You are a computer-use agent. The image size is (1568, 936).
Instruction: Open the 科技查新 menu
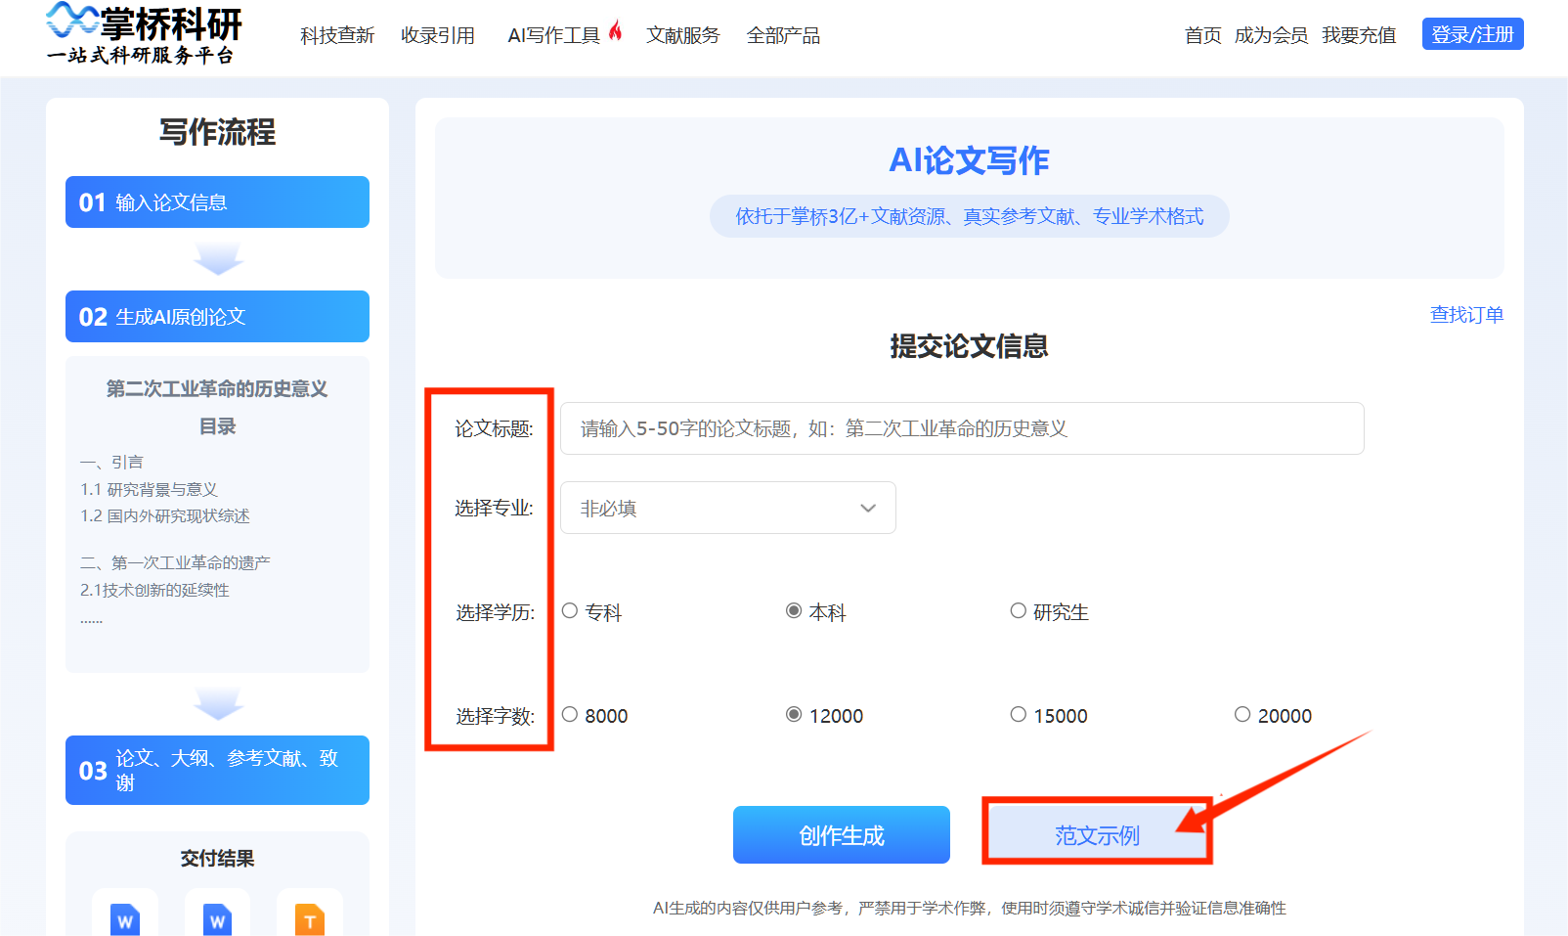coord(337,35)
